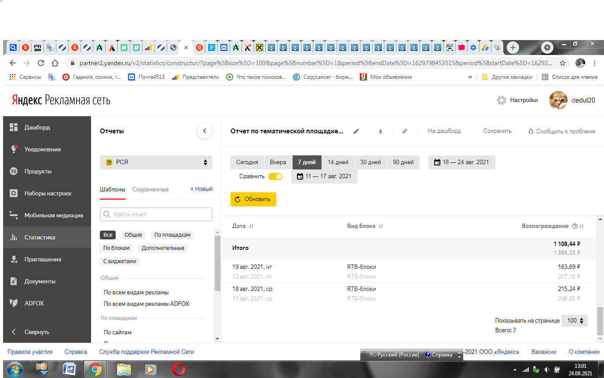Open Дашборд in the sidebar
The height and width of the screenshot is (378, 604).
47,127
